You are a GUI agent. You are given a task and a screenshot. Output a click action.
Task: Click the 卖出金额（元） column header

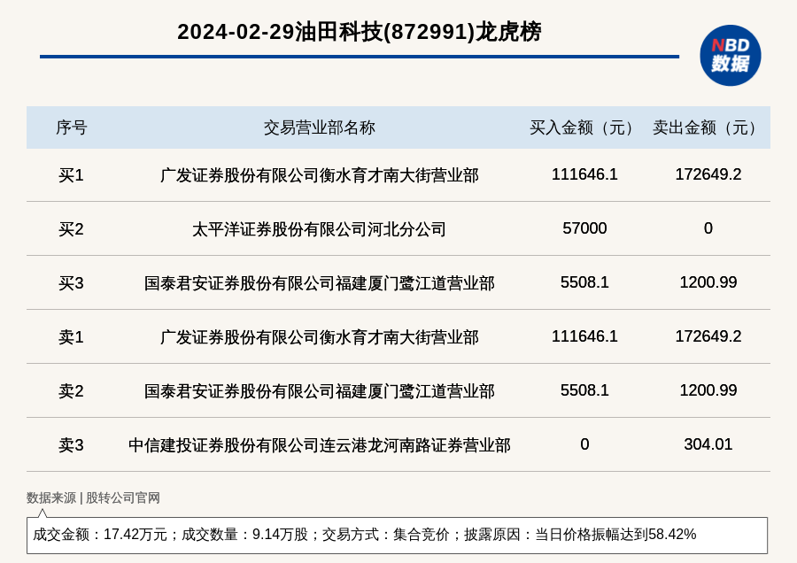pyautogui.click(x=708, y=127)
